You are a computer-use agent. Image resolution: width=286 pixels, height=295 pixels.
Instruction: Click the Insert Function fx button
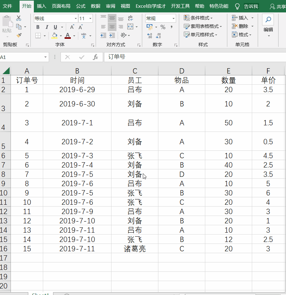(x=95, y=57)
